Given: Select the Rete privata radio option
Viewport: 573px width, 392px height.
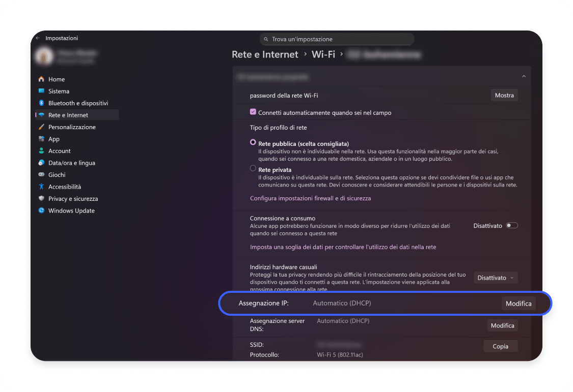Looking at the screenshot, I should (x=253, y=168).
